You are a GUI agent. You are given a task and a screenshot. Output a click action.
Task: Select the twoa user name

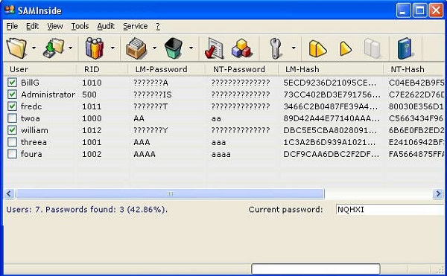(31, 118)
